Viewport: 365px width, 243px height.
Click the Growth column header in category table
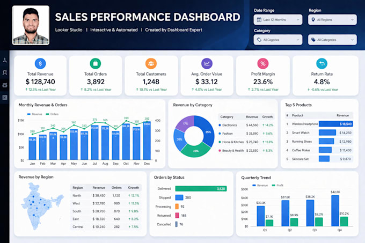[267, 117]
